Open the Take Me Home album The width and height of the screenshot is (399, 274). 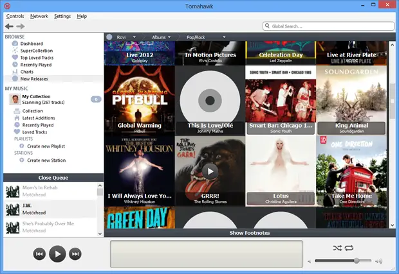(351, 171)
